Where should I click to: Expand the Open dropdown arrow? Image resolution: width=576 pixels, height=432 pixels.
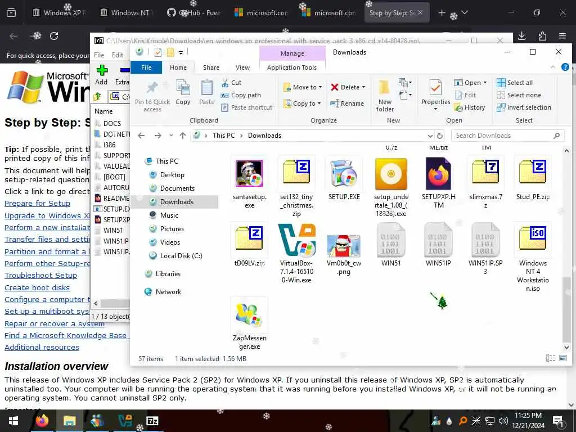485,83
